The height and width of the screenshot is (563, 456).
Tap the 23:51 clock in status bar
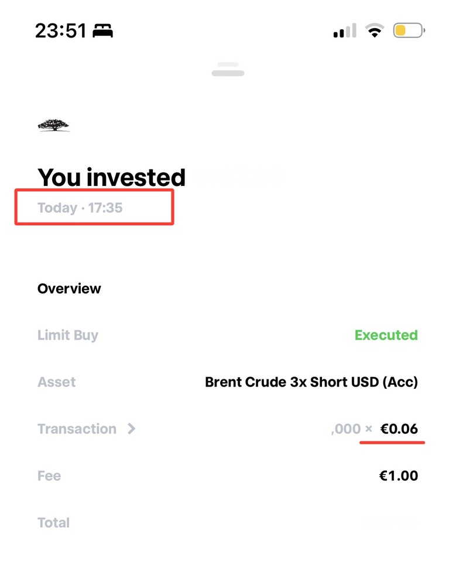tap(60, 30)
